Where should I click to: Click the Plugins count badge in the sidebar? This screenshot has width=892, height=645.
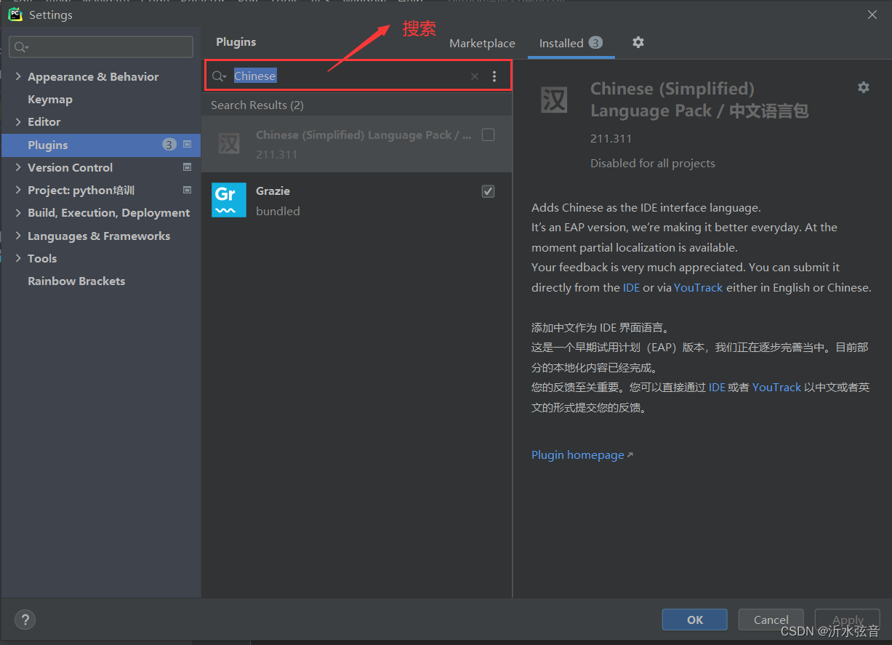(169, 145)
